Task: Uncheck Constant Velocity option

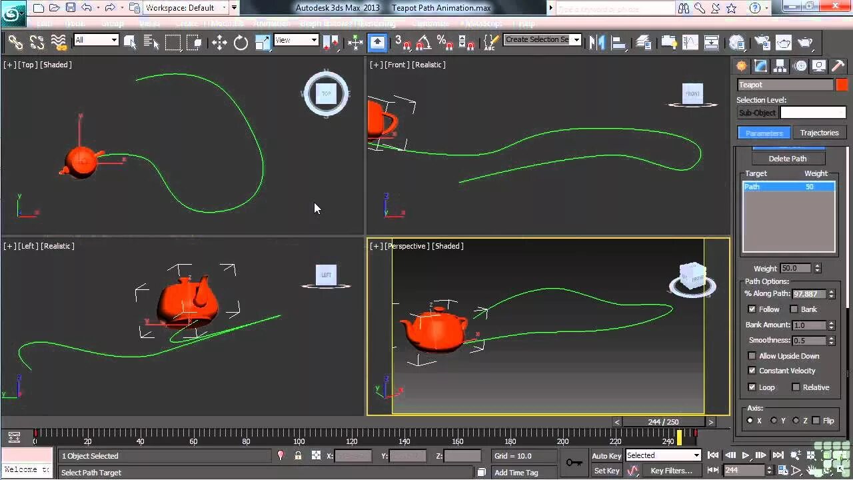Action: coord(752,371)
